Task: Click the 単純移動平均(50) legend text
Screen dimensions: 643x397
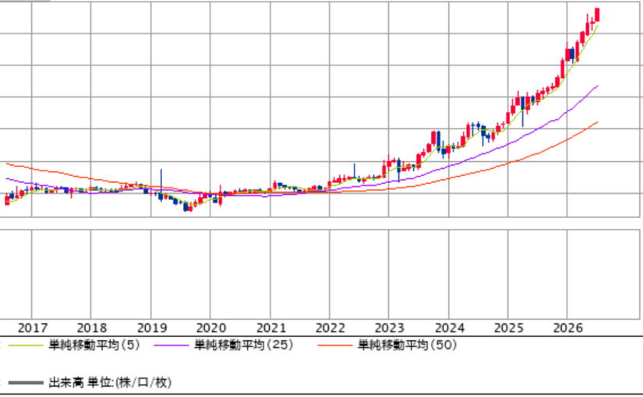Action: pos(407,345)
